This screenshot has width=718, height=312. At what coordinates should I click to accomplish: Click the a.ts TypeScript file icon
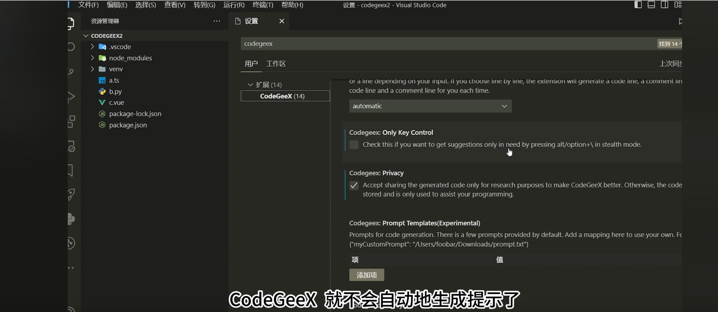pyautogui.click(x=102, y=80)
